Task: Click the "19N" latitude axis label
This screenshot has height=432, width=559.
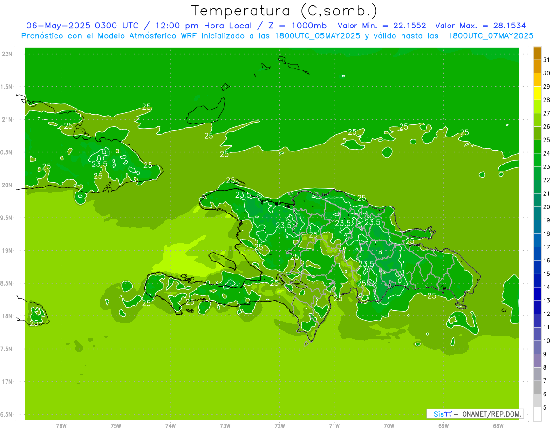Action: tap(7, 251)
